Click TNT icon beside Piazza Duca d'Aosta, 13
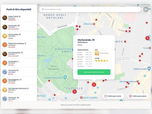The image size is (152, 114). [5, 45]
